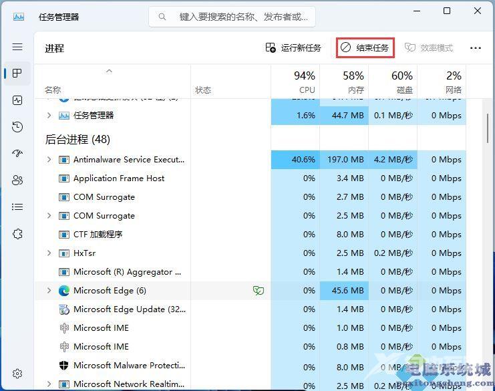
Task: Click the Task Manager app icon in title bar
Action: click(19, 17)
